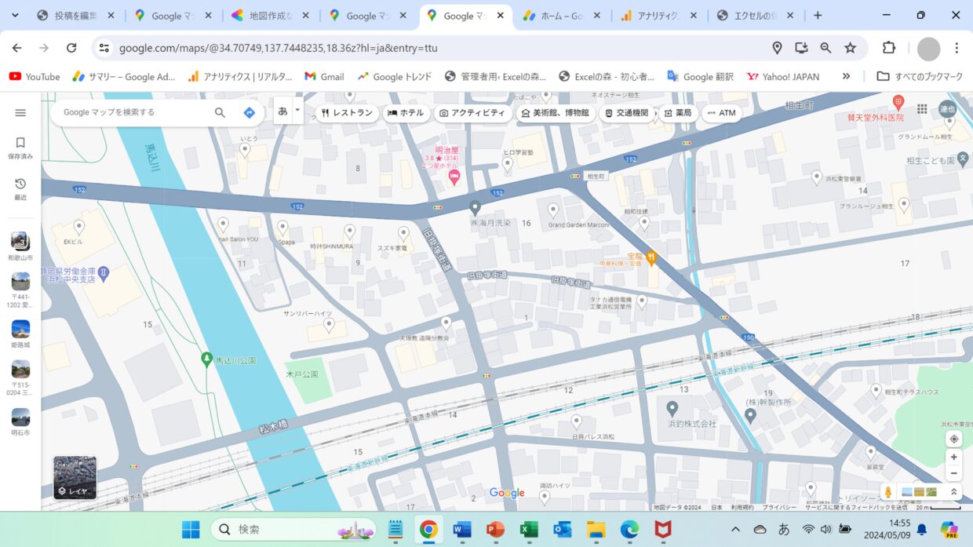Click the 宝龍 restaurant orange pin
Viewport: 973px width, 547px height.
pyautogui.click(x=650, y=257)
